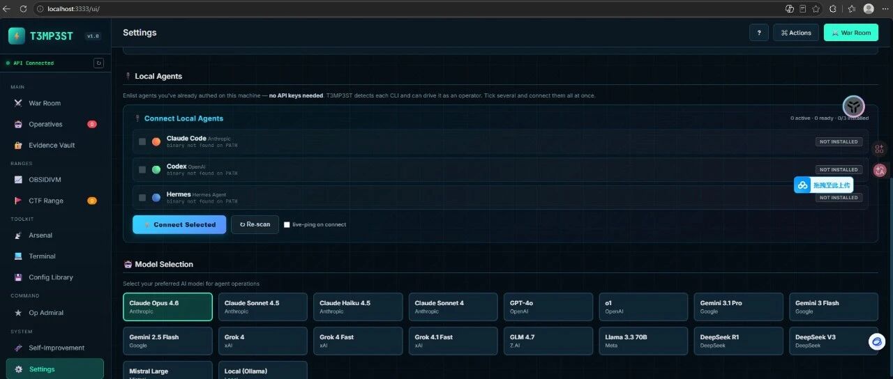Image resolution: width=893 pixels, height=379 pixels.
Task: Click the v1.0 version tag
Action: point(93,36)
